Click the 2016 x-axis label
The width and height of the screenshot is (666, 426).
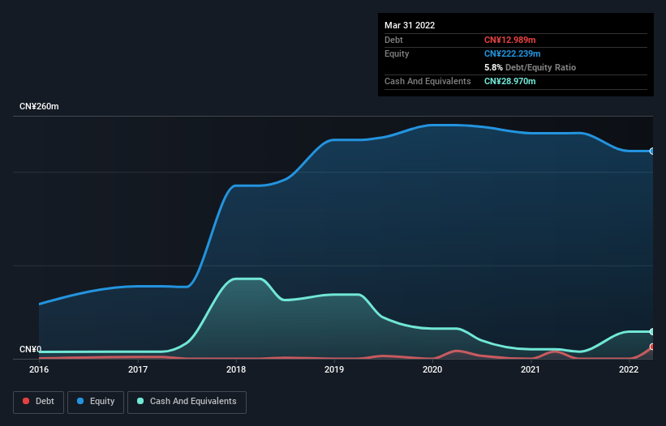(39, 369)
